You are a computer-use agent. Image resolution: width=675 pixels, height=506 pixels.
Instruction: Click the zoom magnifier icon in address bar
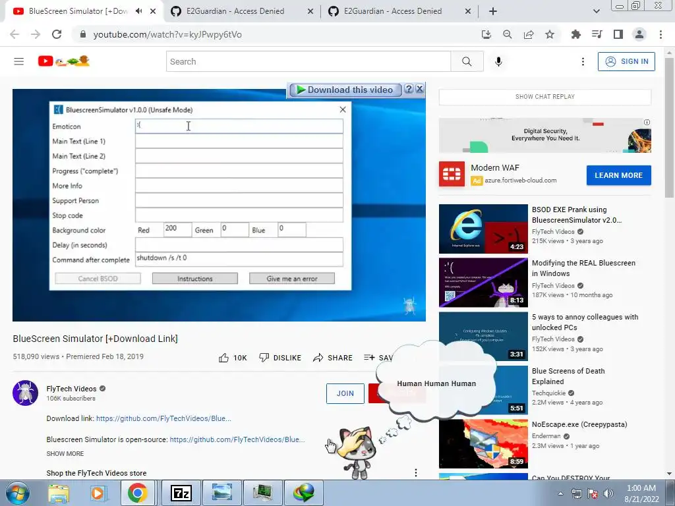click(x=508, y=34)
